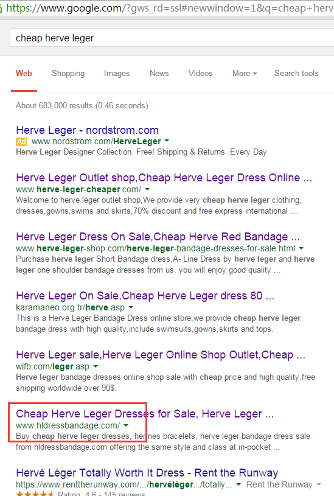Switch to the News tab
334x496 pixels.
coord(159,74)
